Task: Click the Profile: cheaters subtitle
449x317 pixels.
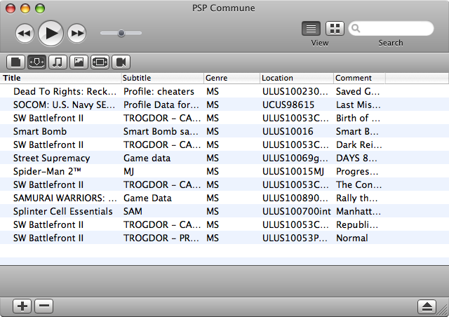Action: pos(159,91)
